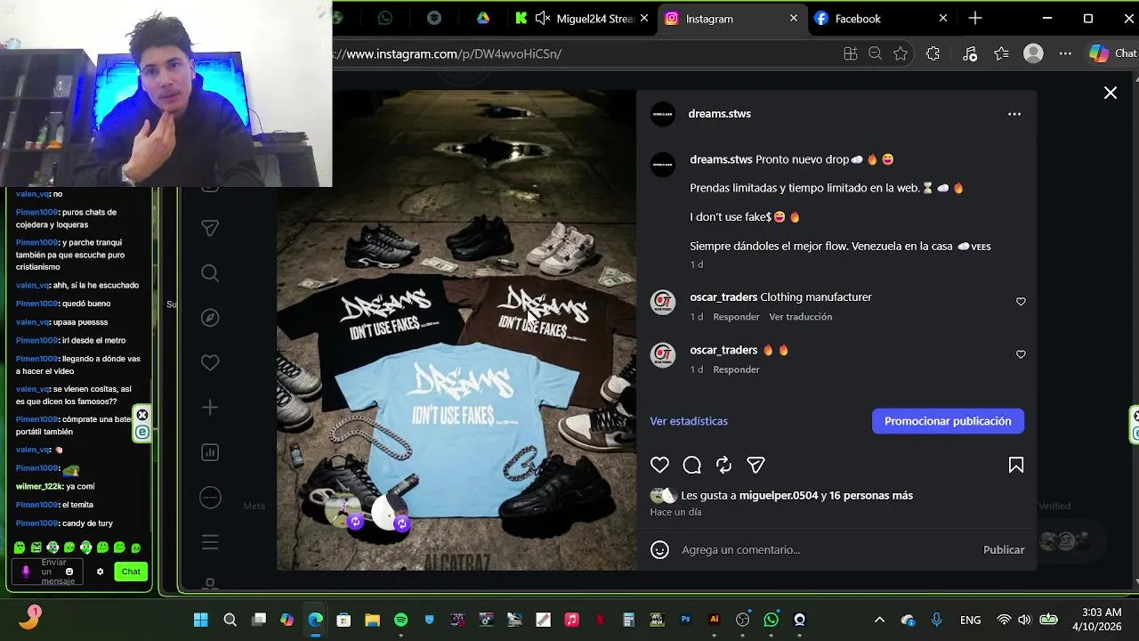Close the Instagram post overlay with the X
The width and height of the screenshot is (1139, 641).
[1111, 93]
